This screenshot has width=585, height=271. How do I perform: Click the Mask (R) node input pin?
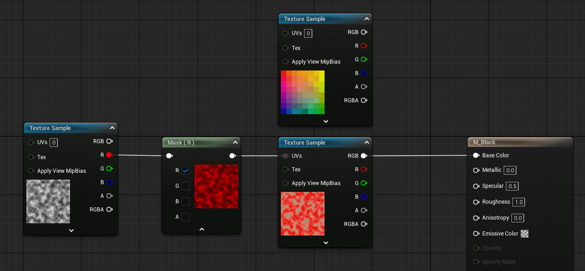coord(169,156)
